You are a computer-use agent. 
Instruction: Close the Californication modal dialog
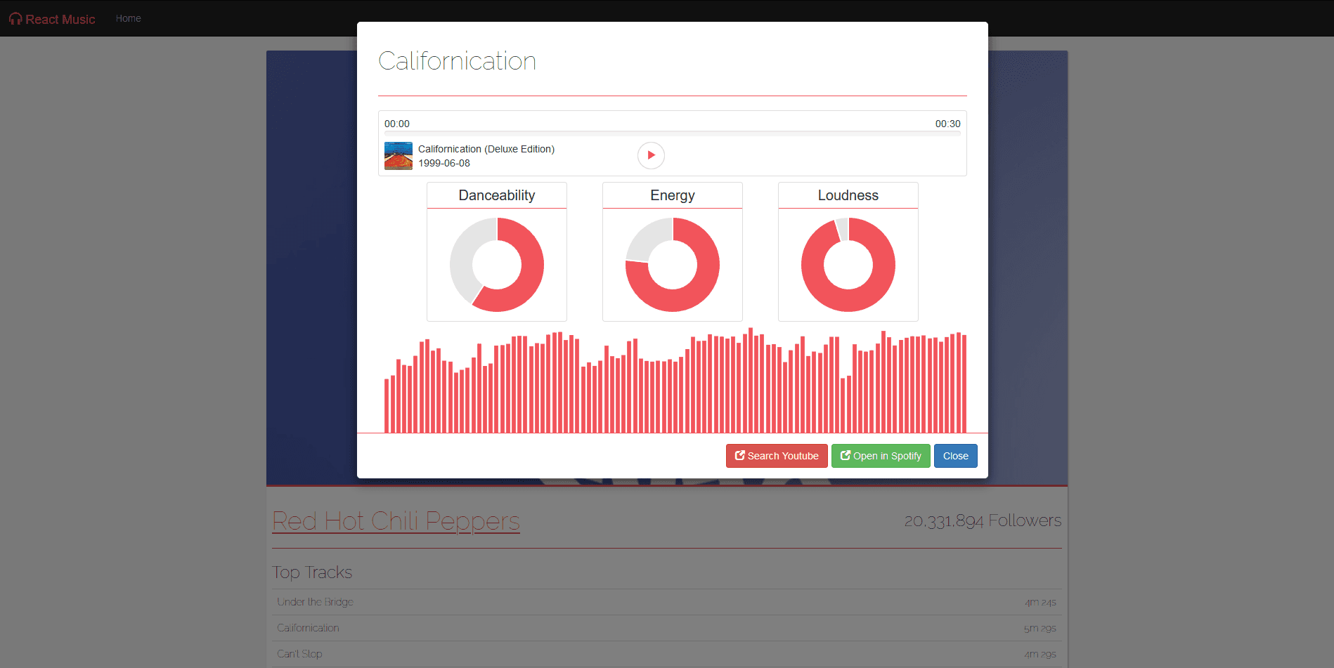[955, 456]
